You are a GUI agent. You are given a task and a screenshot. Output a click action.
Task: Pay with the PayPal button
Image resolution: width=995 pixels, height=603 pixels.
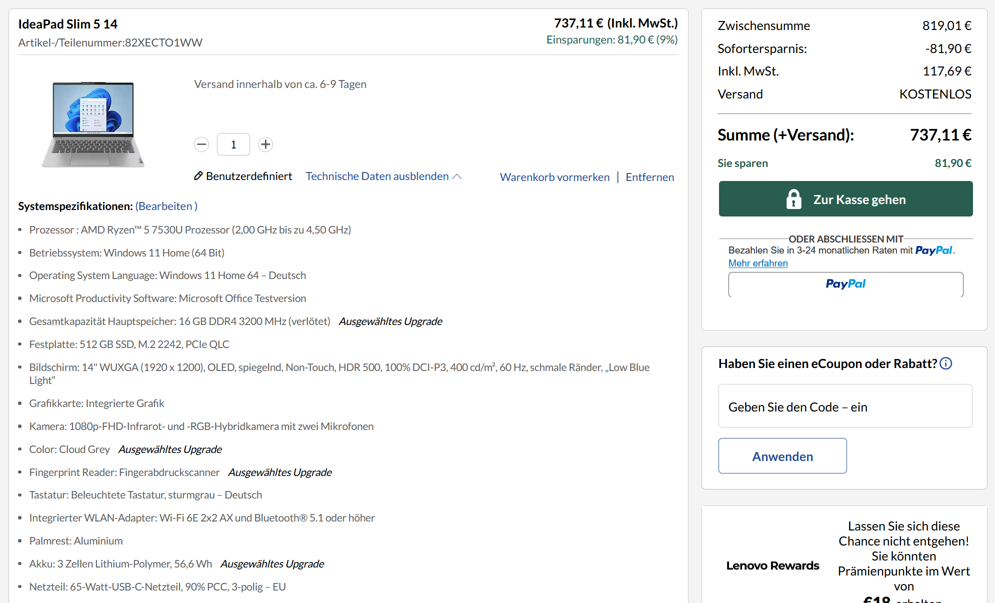click(846, 284)
